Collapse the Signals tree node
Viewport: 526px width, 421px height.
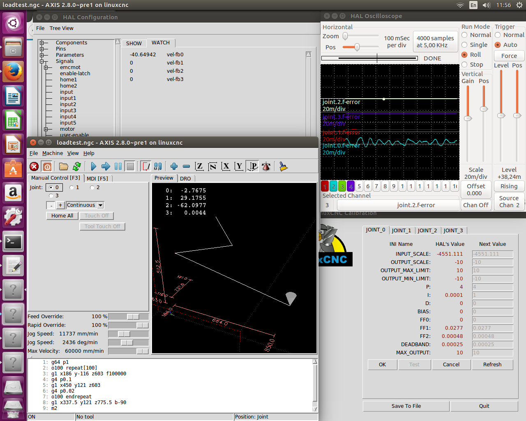coord(42,61)
